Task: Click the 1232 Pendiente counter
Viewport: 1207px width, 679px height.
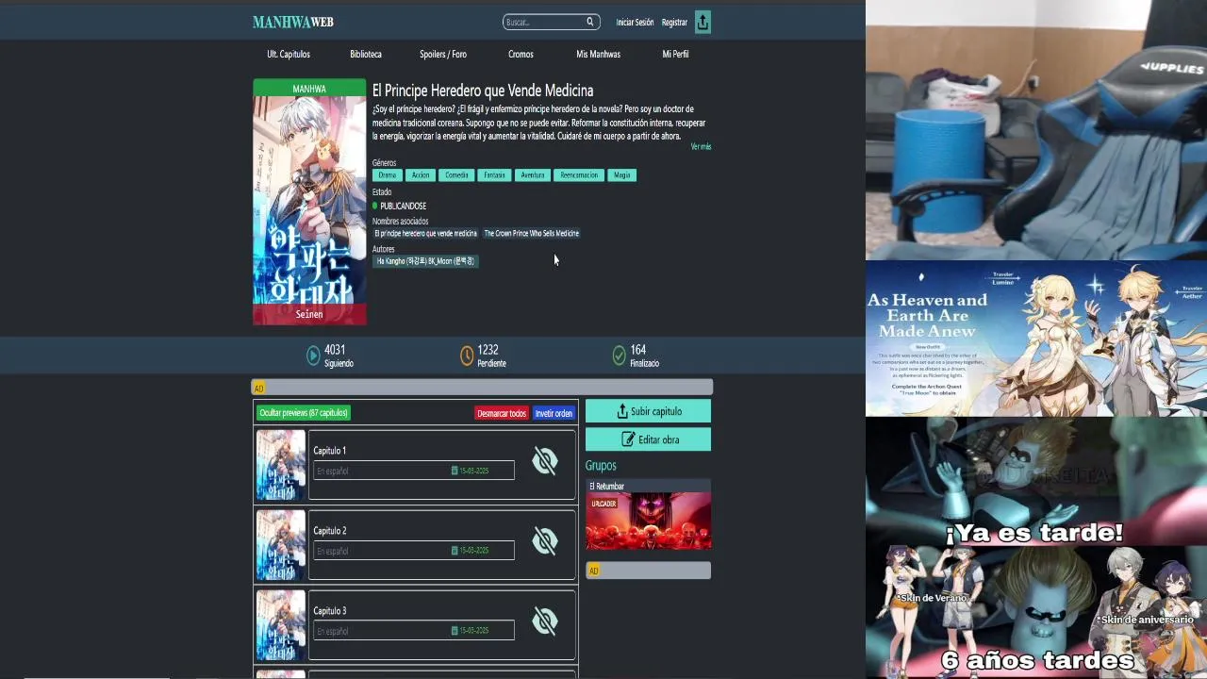Action: [490, 356]
